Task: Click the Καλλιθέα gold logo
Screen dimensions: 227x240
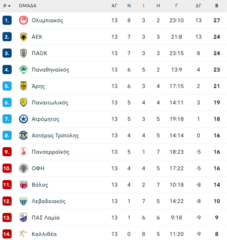Action: coord(23,234)
